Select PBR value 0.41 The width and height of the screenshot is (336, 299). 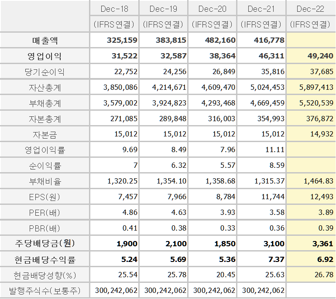[130, 228]
